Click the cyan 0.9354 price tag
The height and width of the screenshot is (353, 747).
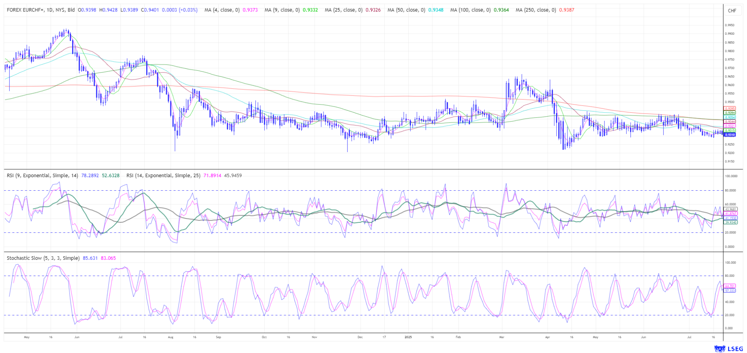[x=729, y=117]
